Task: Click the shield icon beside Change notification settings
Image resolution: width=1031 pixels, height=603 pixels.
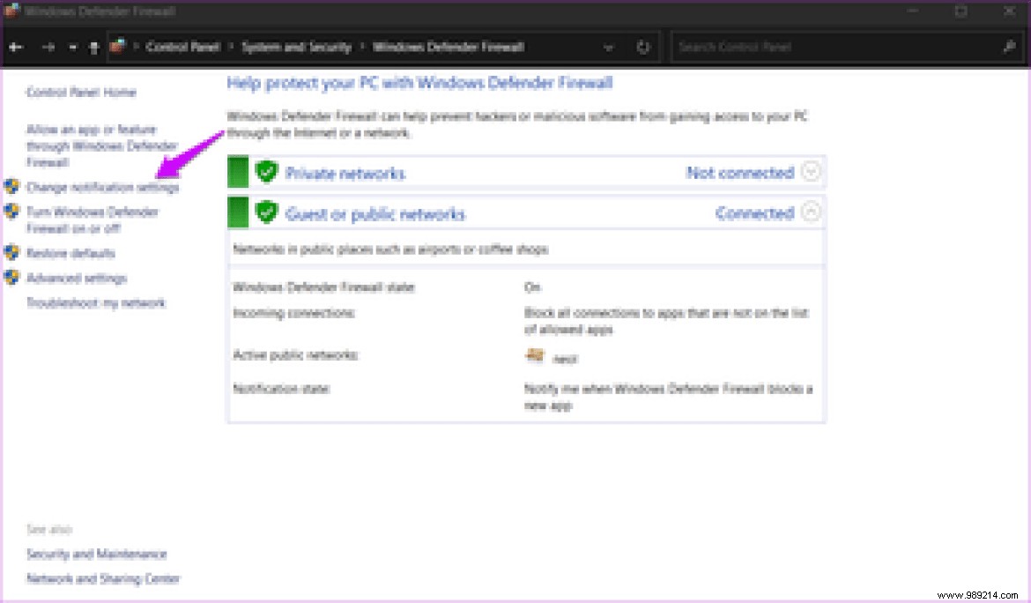Action: coord(11,187)
